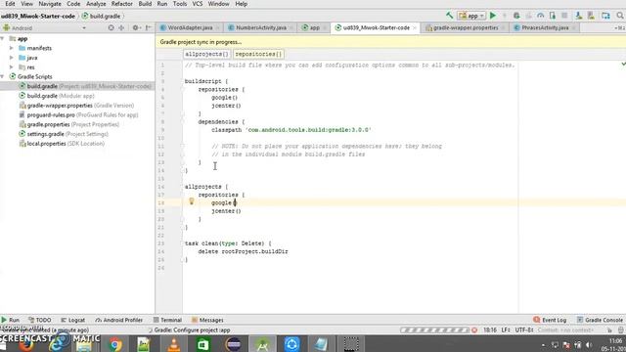Expand the java folder

(x=12, y=58)
